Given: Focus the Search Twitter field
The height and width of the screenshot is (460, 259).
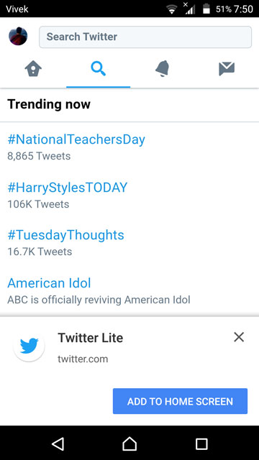Looking at the screenshot, I should click(145, 37).
